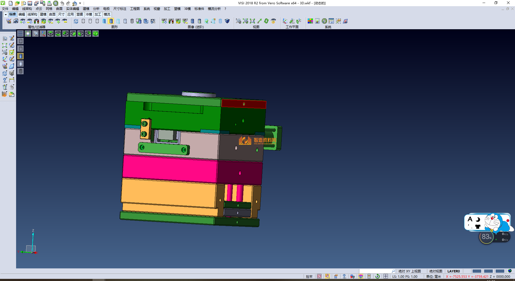Image resolution: width=515 pixels, height=281 pixels.
Task: Click the wrench settings icon in 系统 toolbar
Action: (x=324, y=21)
